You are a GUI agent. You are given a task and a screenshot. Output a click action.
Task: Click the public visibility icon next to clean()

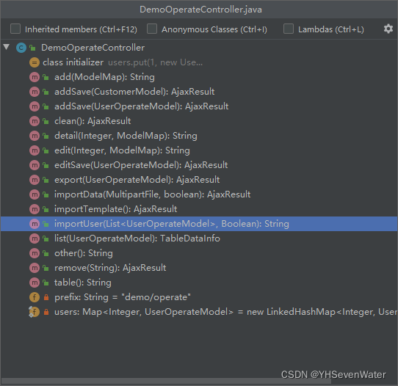coord(46,121)
